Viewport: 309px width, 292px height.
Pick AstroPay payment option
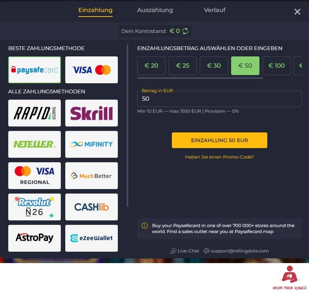34,238
